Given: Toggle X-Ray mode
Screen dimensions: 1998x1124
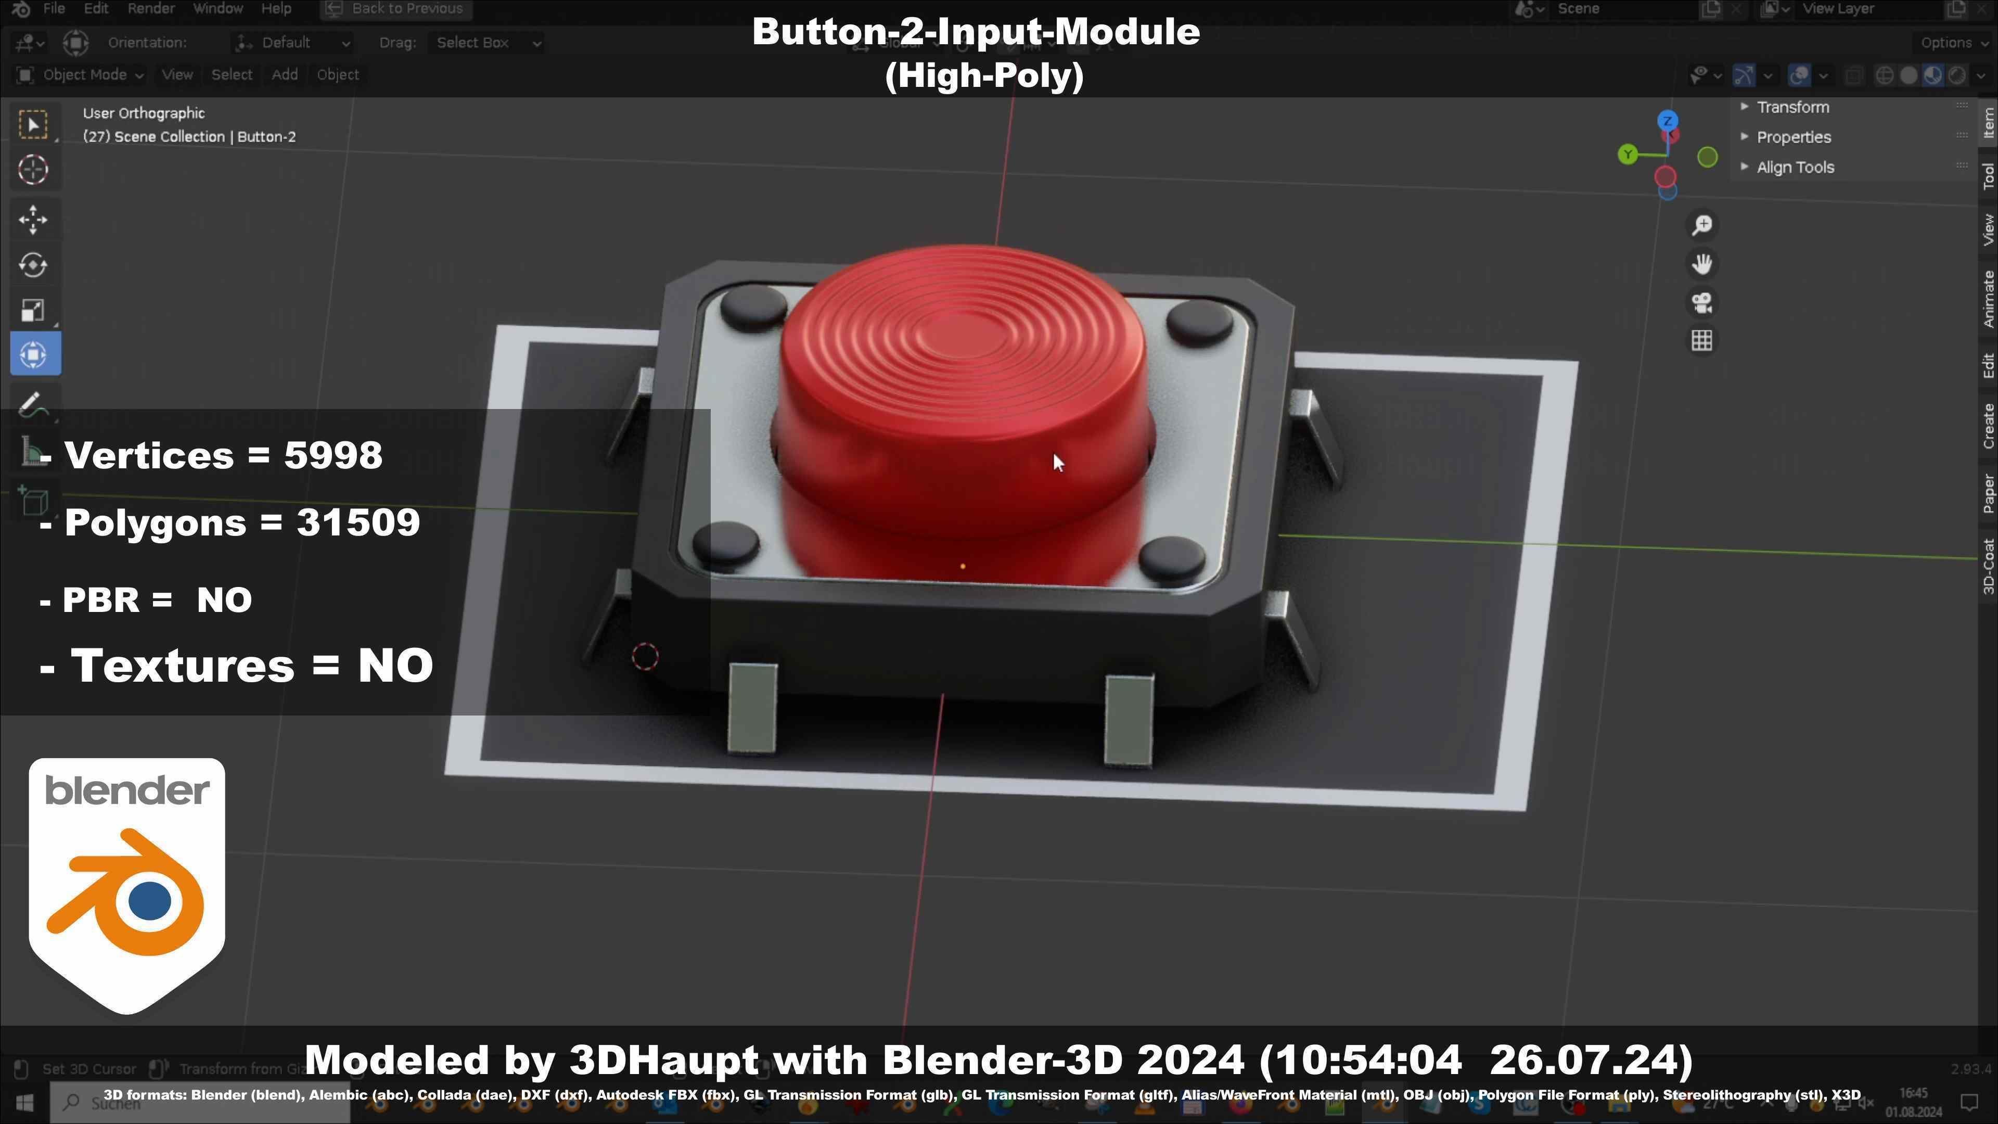Looking at the screenshot, I should (x=1854, y=75).
